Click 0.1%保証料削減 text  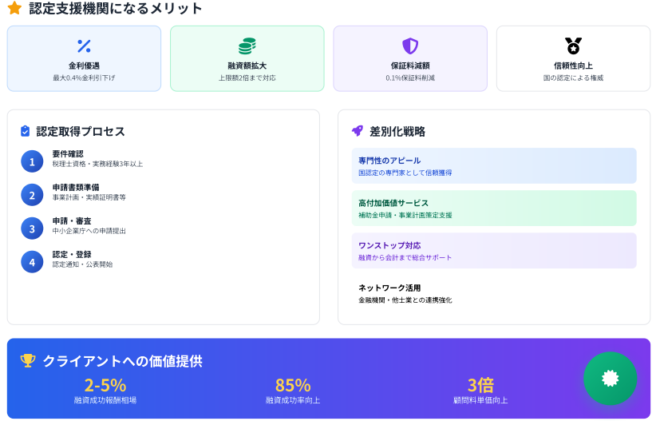tap(410, 78)
